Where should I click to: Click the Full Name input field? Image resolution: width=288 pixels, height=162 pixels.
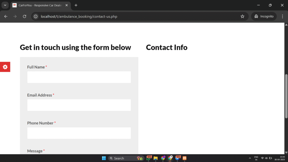point(79,77)
